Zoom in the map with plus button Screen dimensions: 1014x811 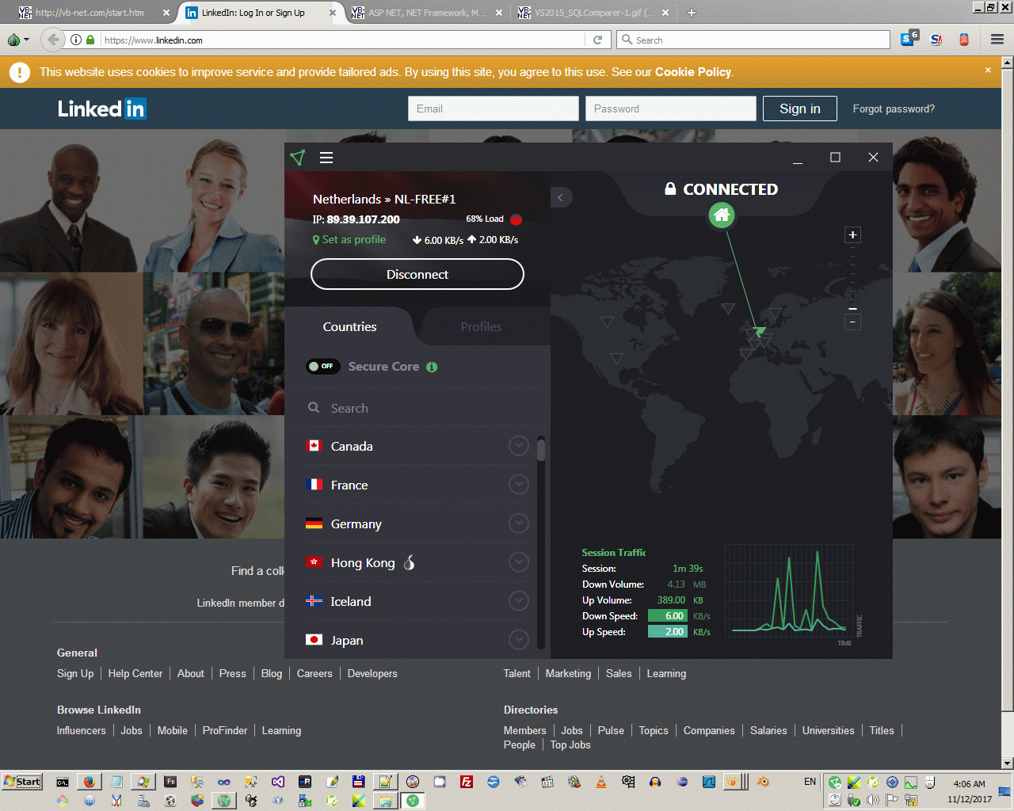point(852,234)
